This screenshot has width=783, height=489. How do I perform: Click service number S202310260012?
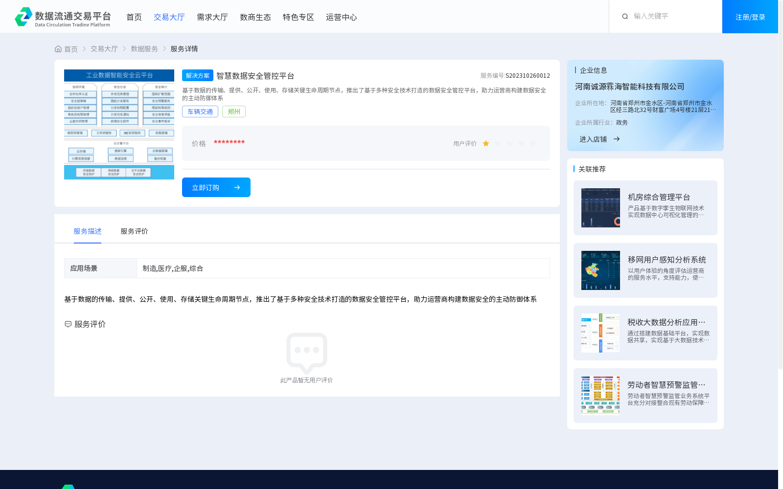click(528, 76)
